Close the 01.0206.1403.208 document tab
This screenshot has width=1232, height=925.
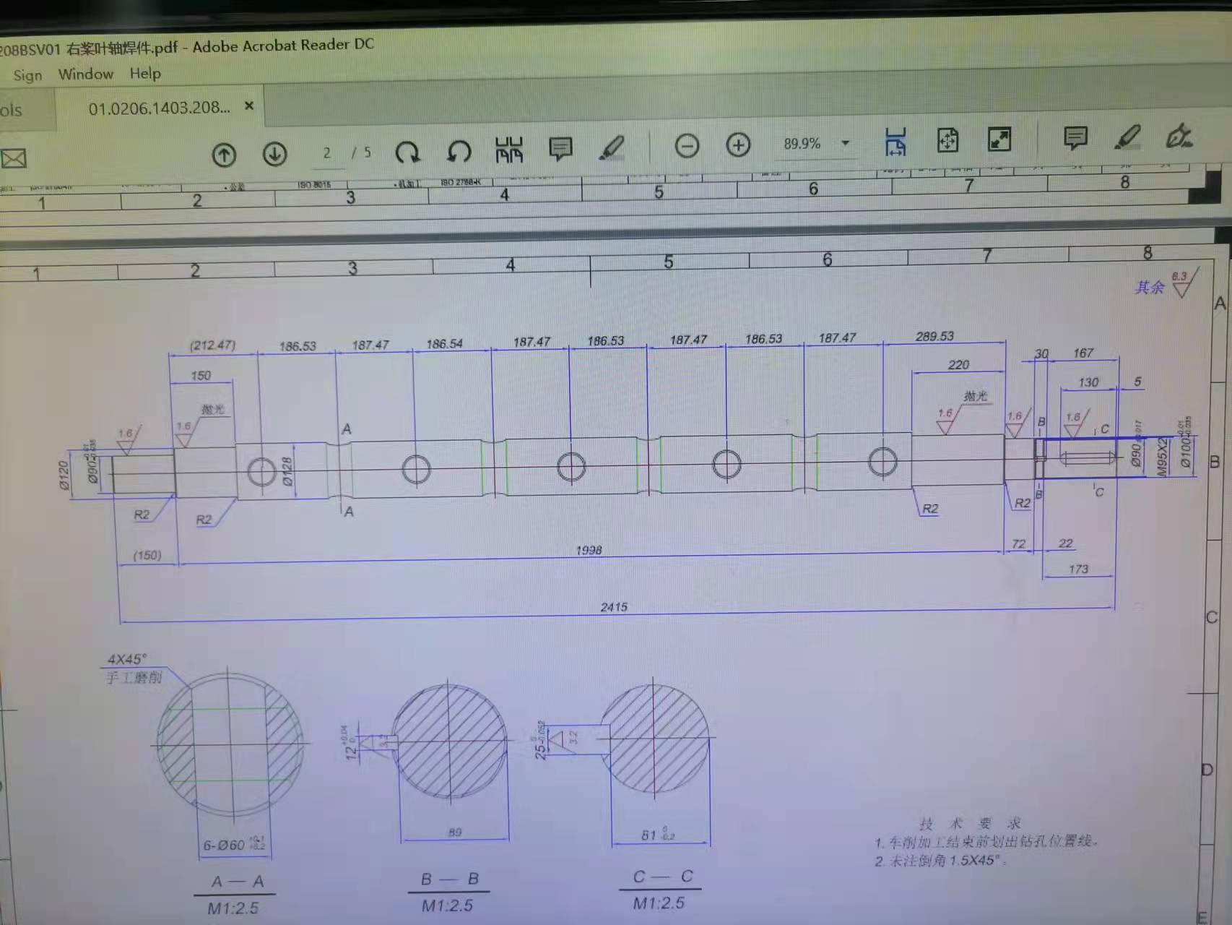[x=249, y=106]
